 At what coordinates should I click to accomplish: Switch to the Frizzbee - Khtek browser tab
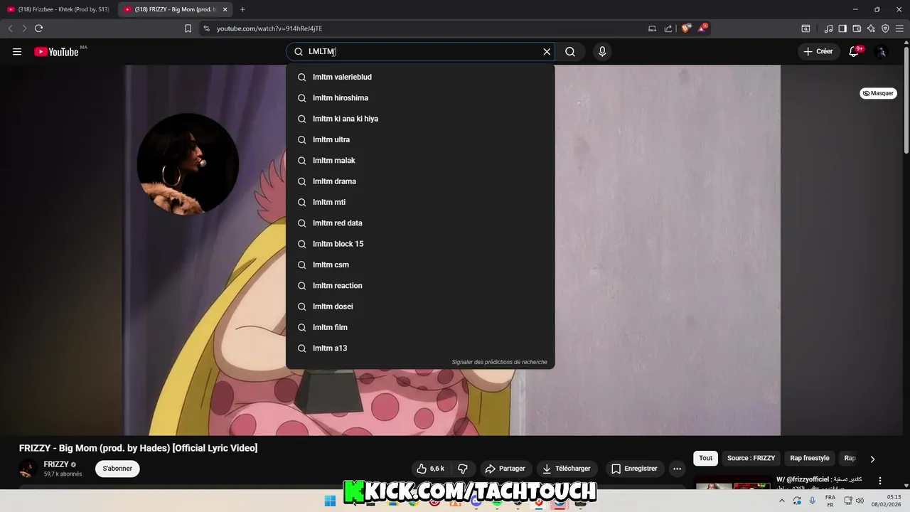tap(58, 9)
